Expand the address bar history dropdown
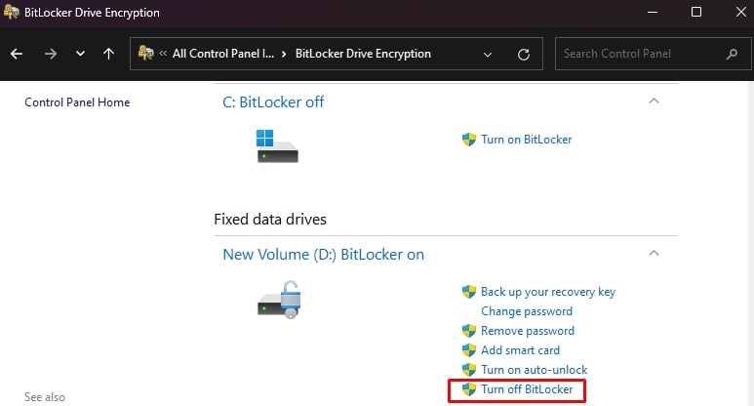Viewport: 754px width, 406px height. coord(488,55)
